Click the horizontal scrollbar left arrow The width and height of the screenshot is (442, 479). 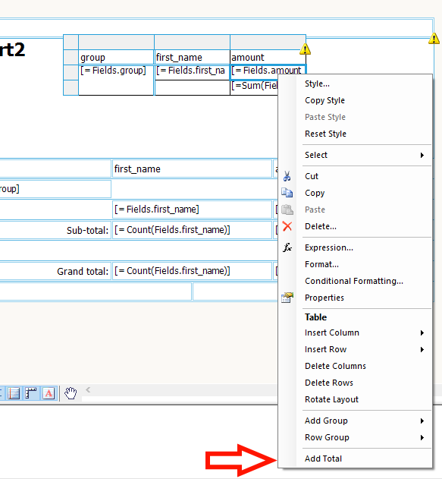point(88,389)
